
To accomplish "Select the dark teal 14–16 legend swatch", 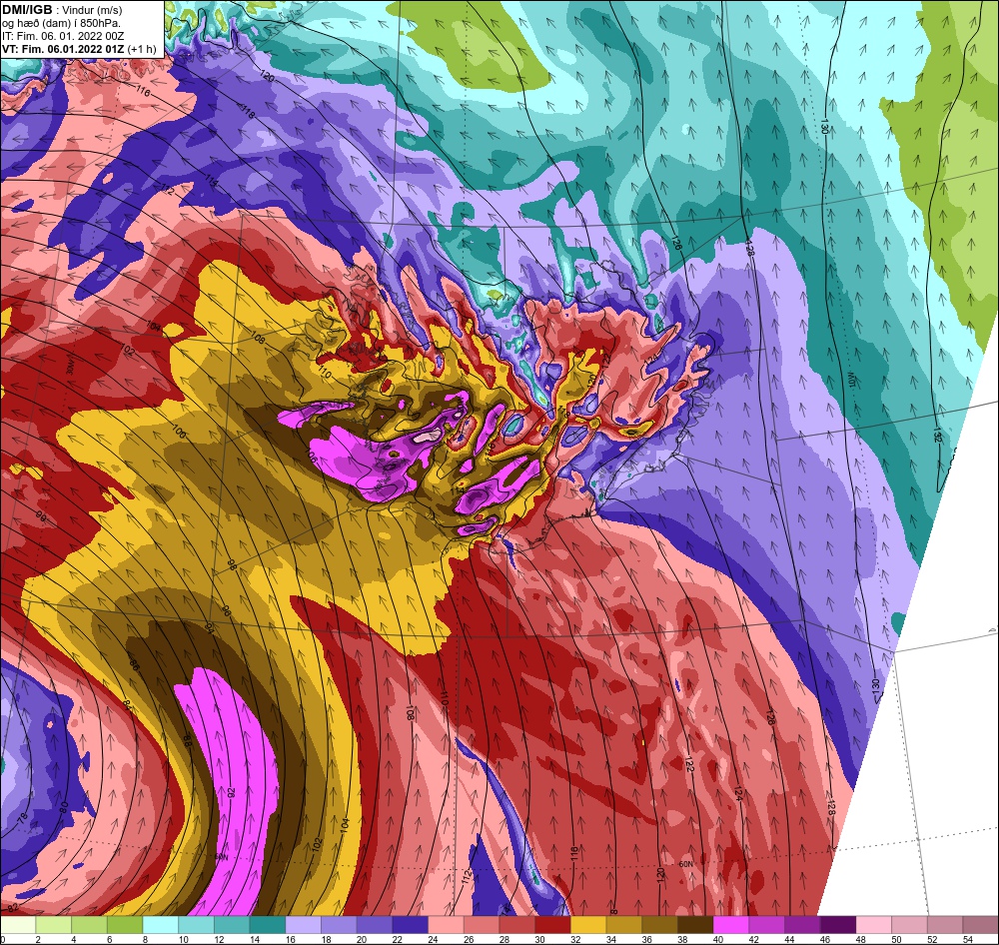I will 268,925.
